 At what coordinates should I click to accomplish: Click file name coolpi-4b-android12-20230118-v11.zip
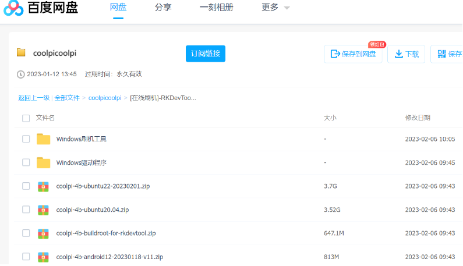(109, 257)
